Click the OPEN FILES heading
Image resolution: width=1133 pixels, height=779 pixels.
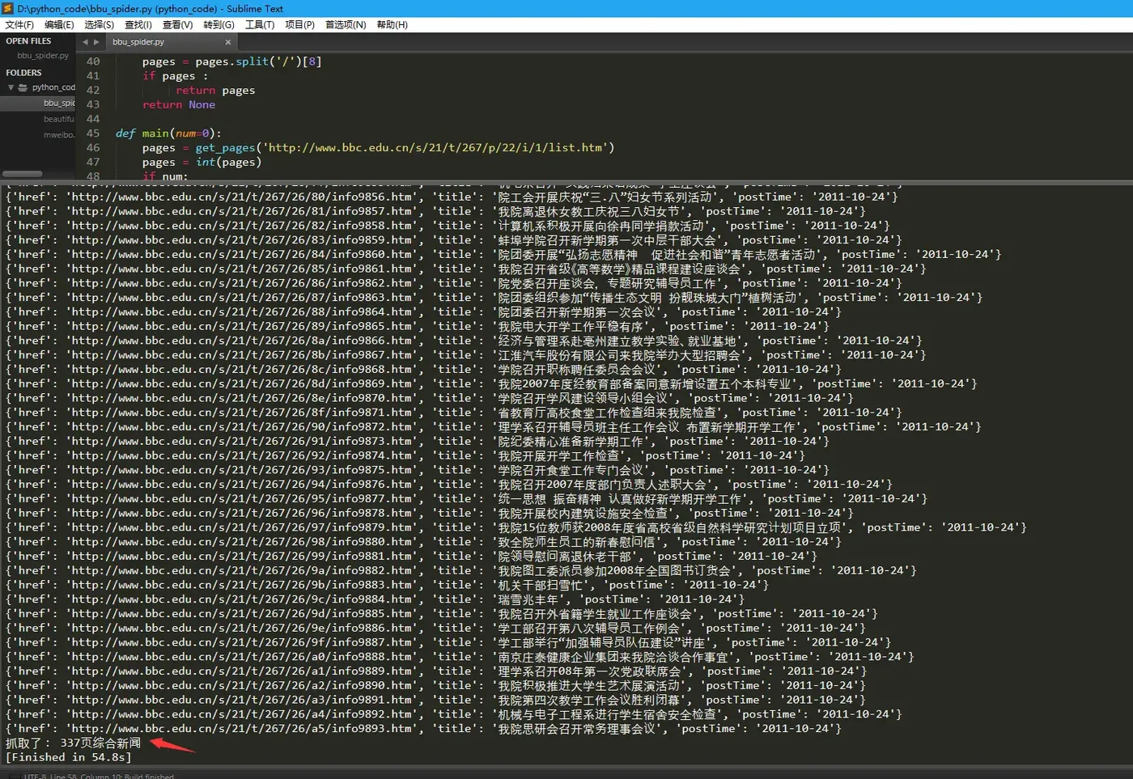coord(28,41)
